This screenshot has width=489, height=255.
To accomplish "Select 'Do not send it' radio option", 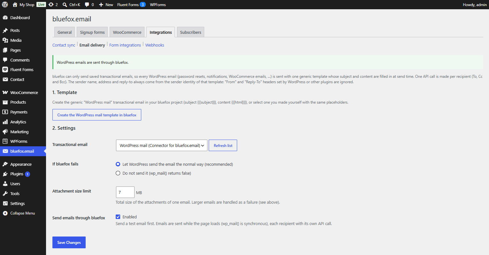I will click(118, 173).
